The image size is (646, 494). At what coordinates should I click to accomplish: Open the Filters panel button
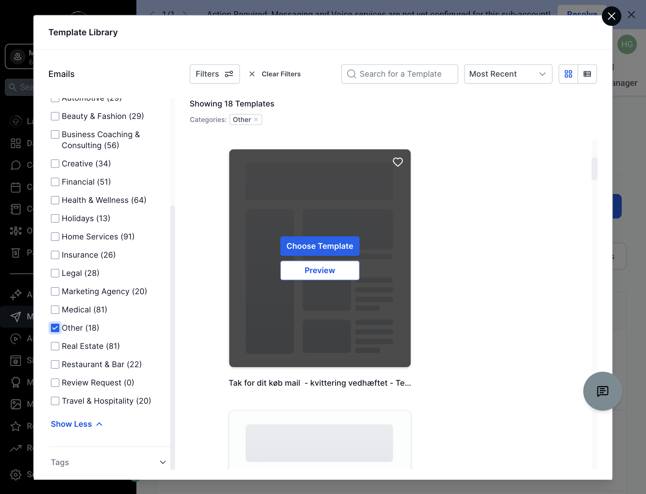214,74
